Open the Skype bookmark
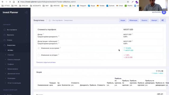This screenshot has width=169, height=95. [92, 6]
